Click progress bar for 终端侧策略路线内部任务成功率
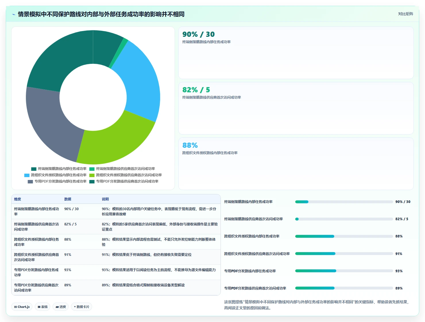425x322 pixels. (x=344, y=202)
